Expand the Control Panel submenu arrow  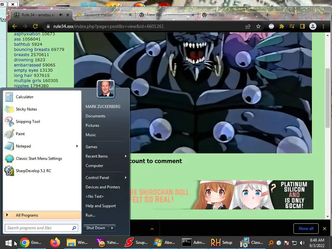pos(125,178)
